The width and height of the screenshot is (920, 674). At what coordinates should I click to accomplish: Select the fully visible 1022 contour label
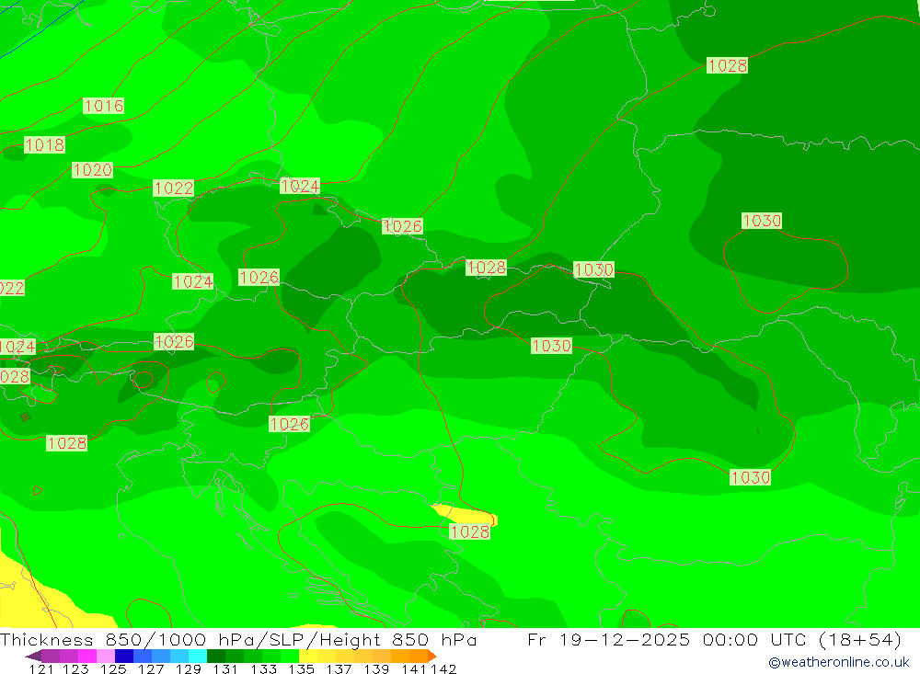pos(174,188)
